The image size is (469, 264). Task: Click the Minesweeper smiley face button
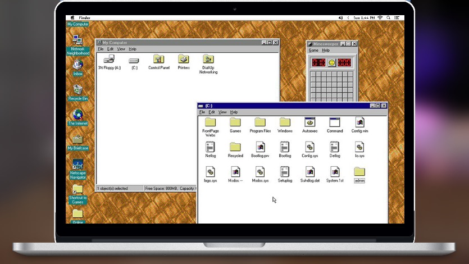coord(331,62)
